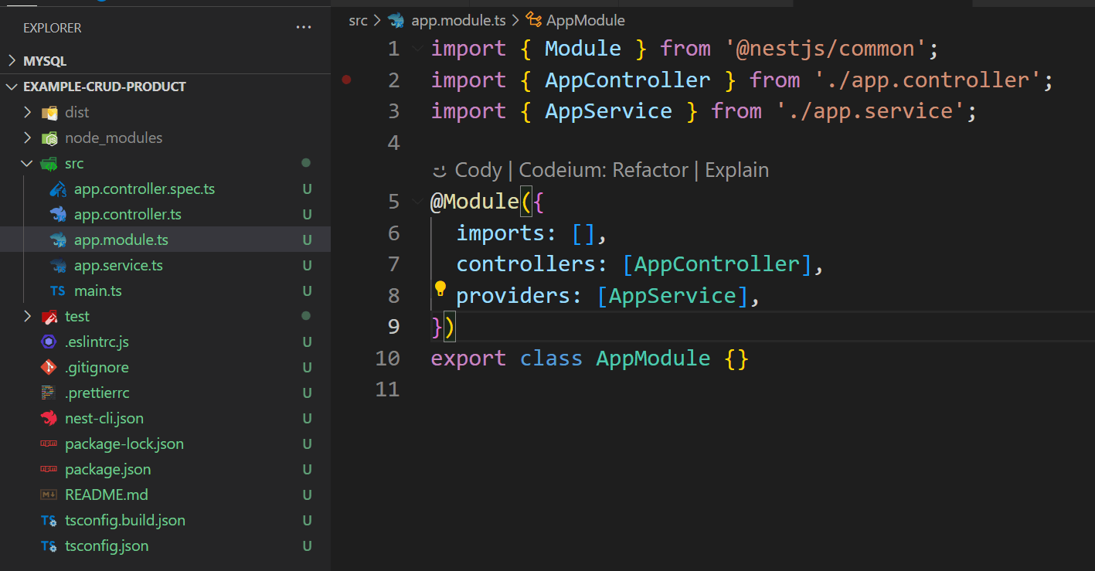Click the Explain code lens link
The image size is (1095, 571).
pyautogui.click(x=736, y=170)
